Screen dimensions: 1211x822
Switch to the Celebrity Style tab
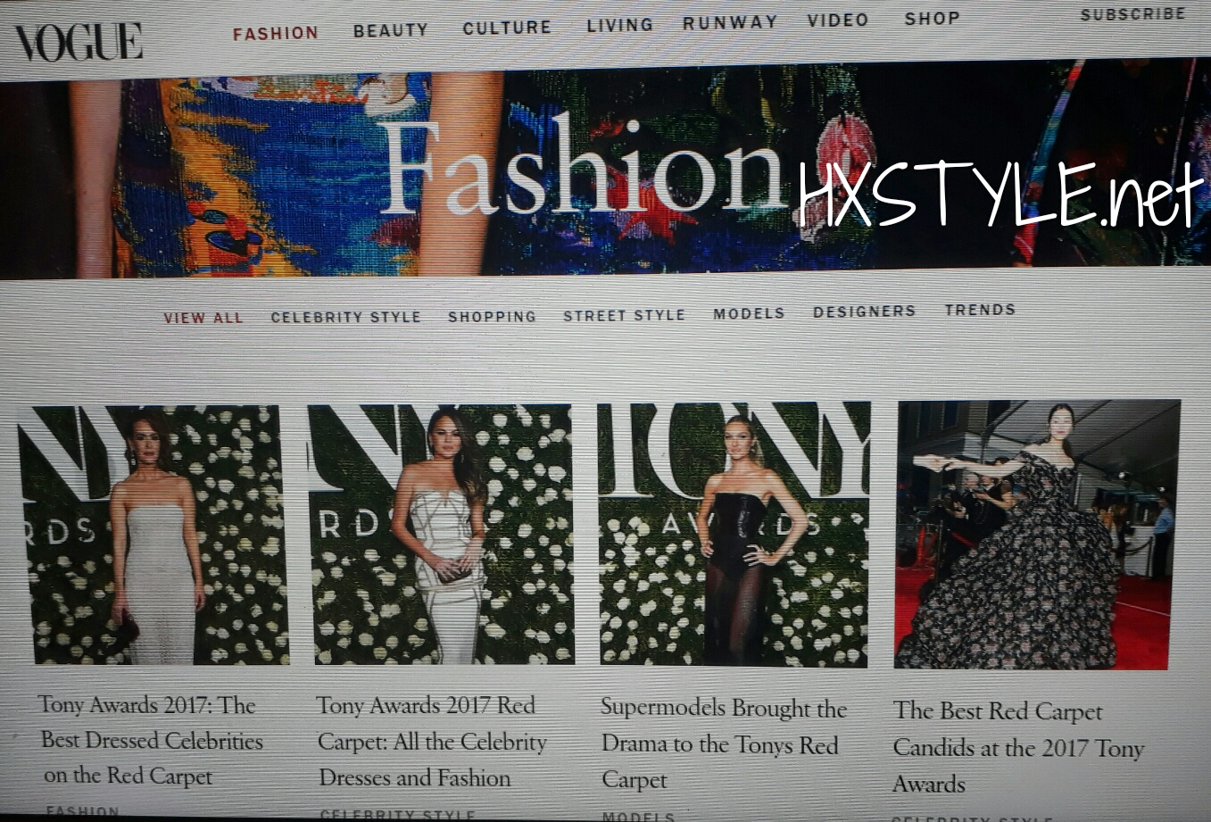pos(345,317)
